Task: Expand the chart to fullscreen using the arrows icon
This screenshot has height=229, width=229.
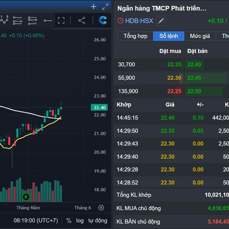Action: (105, 7)
